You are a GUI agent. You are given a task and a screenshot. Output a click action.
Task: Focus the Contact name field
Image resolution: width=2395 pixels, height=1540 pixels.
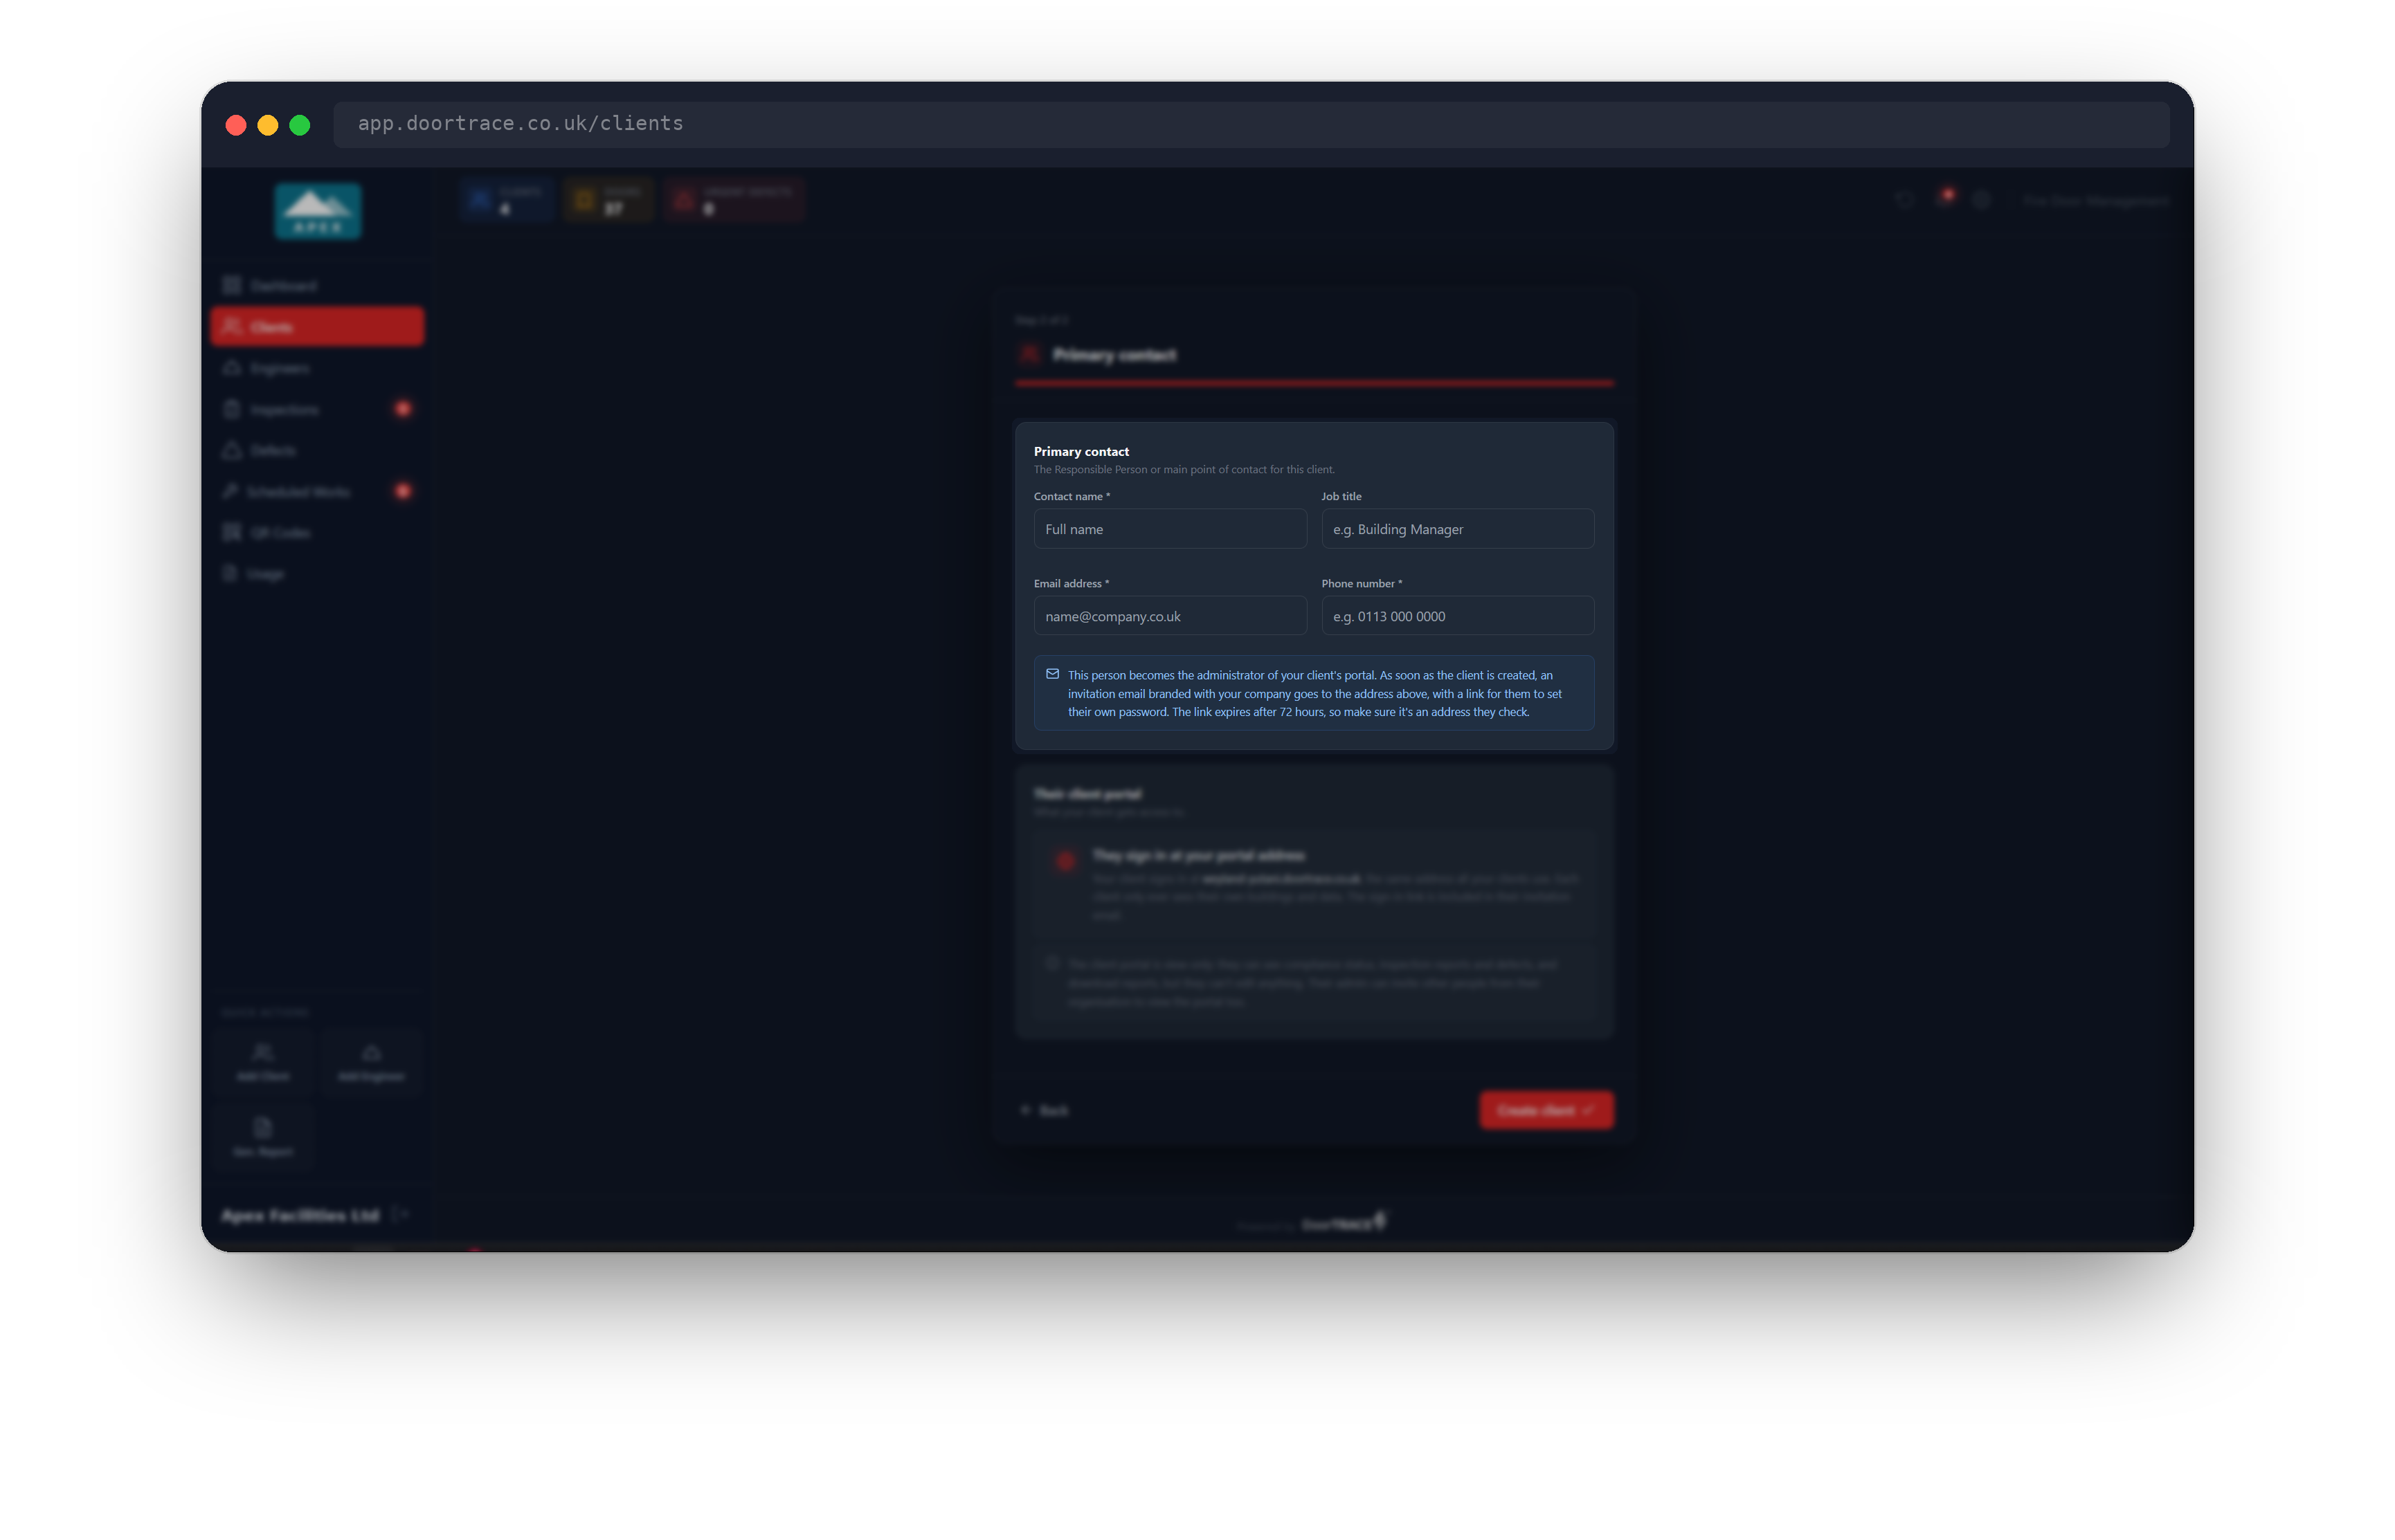tap(1170, 529)
